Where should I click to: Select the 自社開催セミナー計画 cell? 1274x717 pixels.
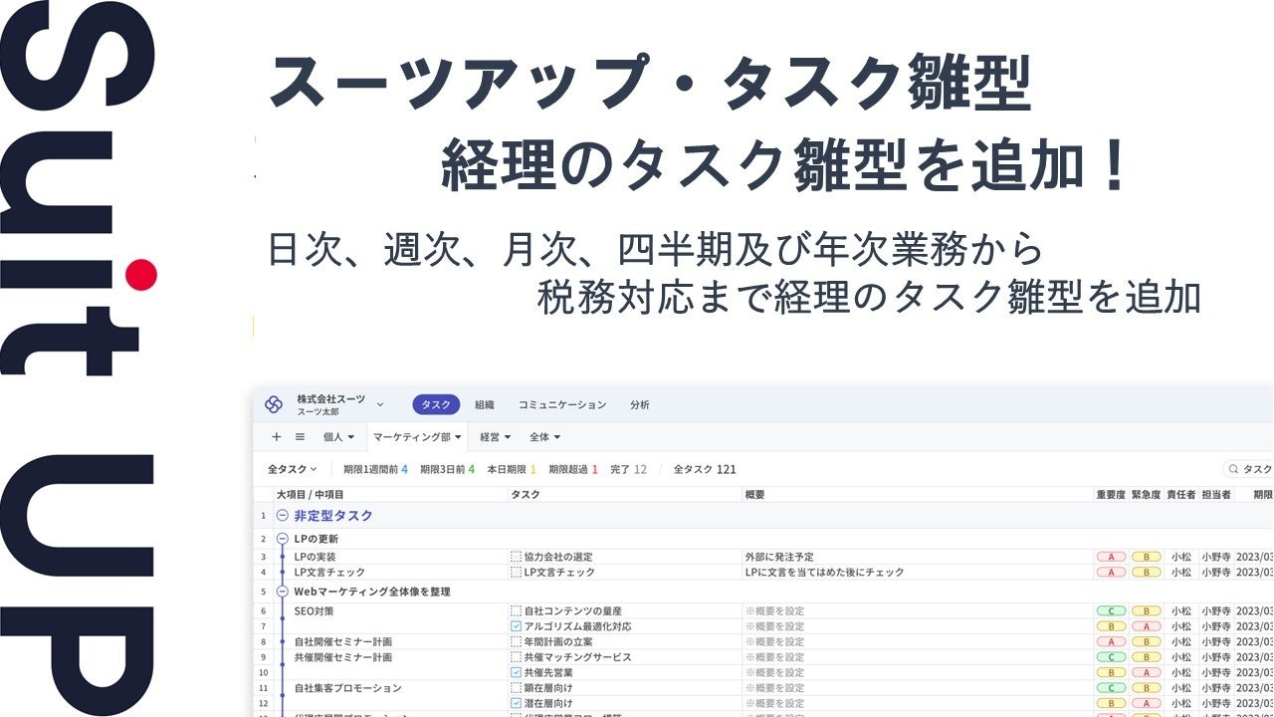click(392, 642)
